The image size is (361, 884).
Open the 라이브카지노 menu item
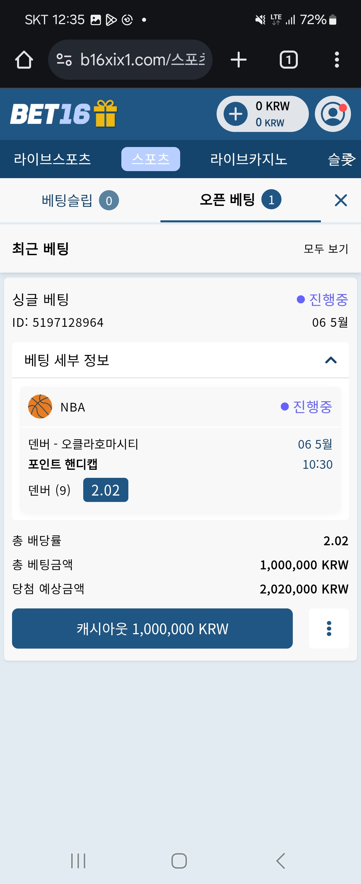click(x=248, y=159)
